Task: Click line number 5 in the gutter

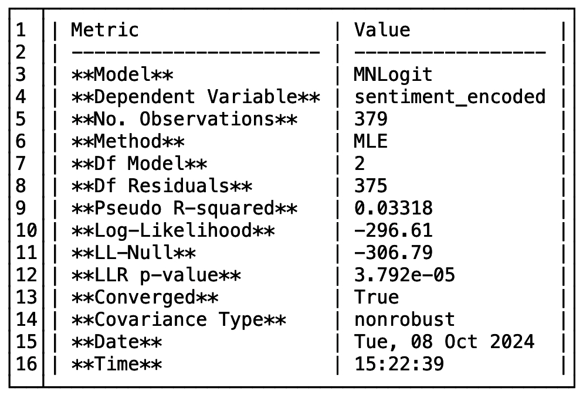Action: [x=21, y=119]
